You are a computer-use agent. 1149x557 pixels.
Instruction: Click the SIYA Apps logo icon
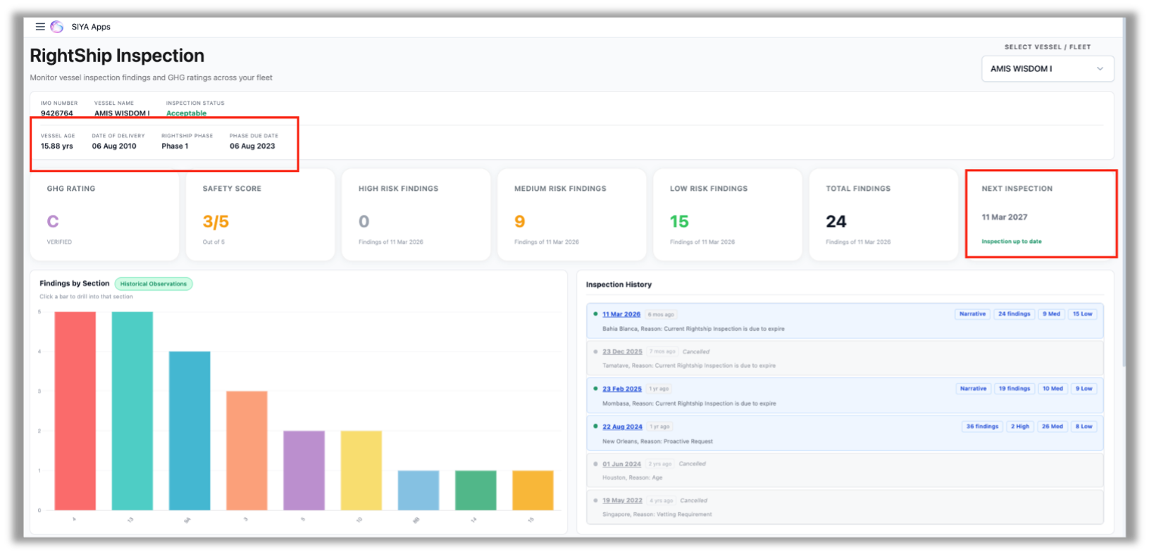57,27
